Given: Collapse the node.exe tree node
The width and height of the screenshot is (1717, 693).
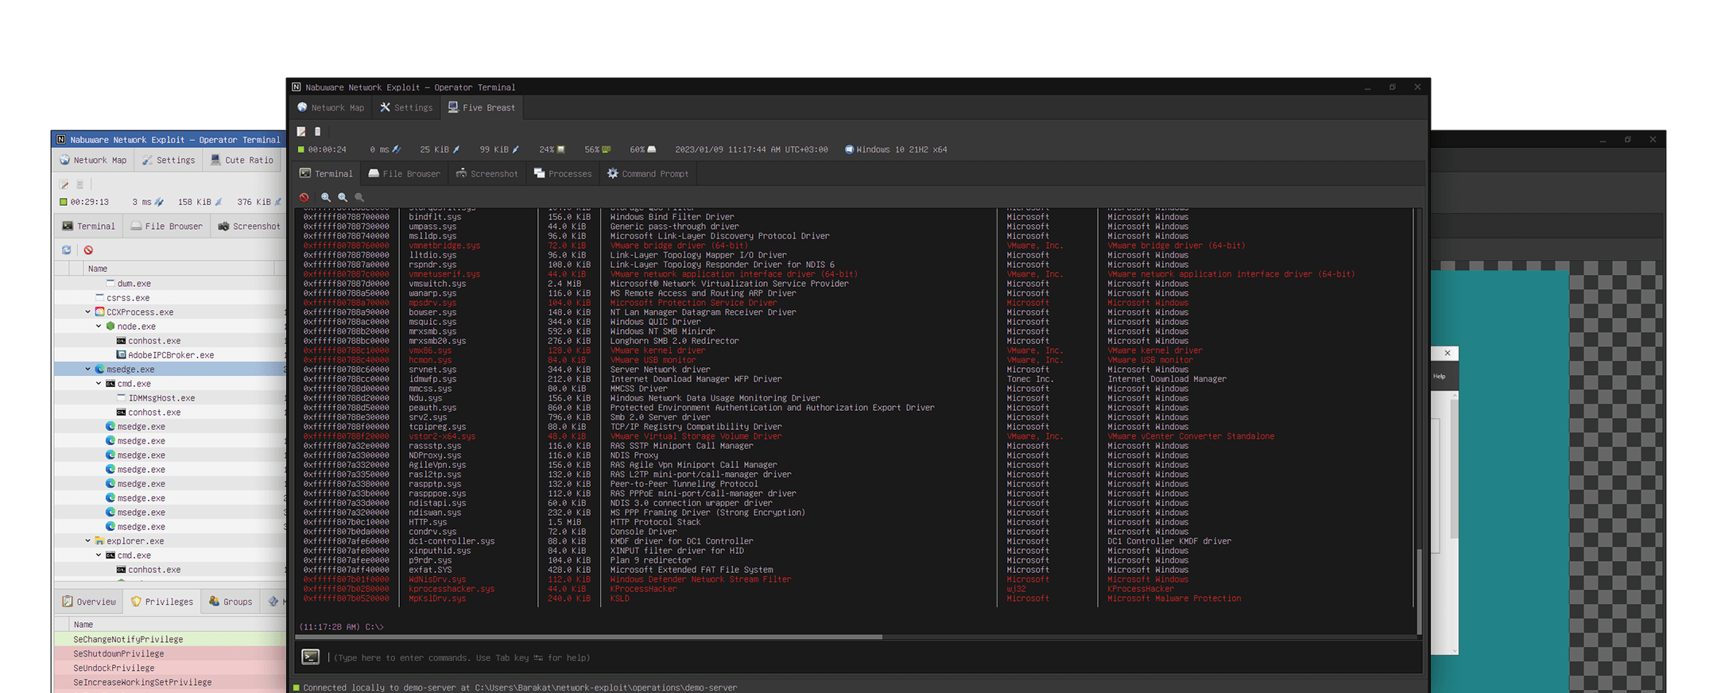Looking at the screenshot, I should click(99, 327).
